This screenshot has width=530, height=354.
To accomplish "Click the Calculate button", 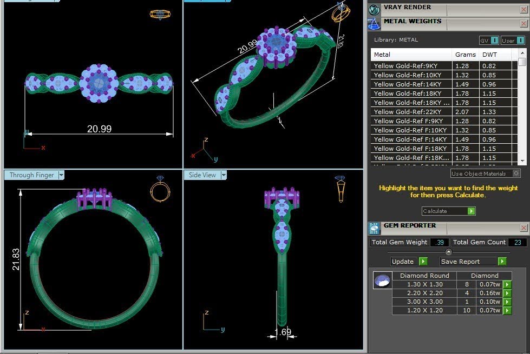I will (x=449, y=211).
